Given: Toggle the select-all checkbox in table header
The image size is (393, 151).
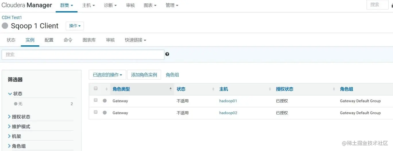Looking at the screenshot, I should [x=96, y=88].
